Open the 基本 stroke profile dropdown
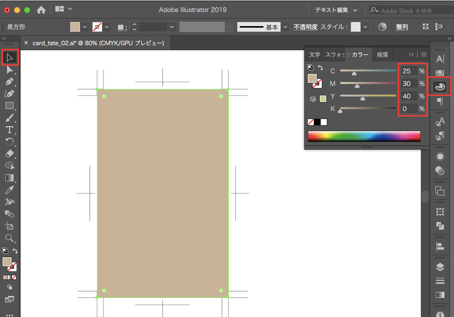 [x=286, y=27]
